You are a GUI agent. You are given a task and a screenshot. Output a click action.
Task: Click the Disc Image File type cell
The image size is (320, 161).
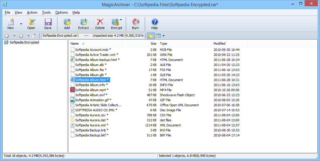click(171, 110)
